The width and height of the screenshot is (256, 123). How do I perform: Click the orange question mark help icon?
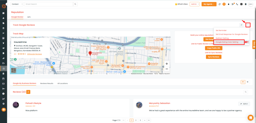(3, 109)
